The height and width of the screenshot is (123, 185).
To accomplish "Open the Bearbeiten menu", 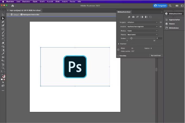I will tap(26, 2).
